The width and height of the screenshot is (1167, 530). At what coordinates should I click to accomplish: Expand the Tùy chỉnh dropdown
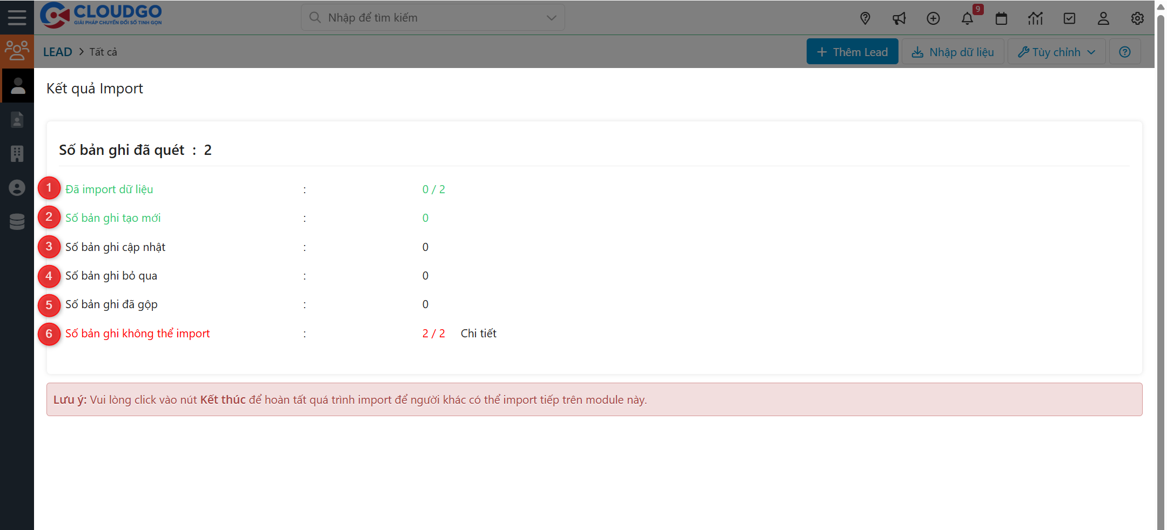tap(1056, 51)
